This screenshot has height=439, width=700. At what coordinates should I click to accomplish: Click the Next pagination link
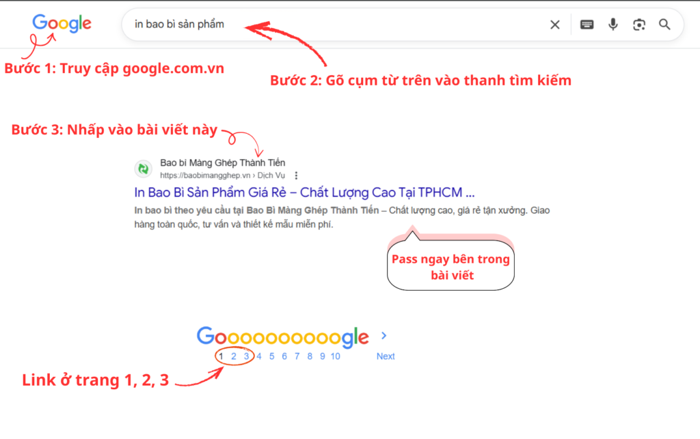[386, 356]
